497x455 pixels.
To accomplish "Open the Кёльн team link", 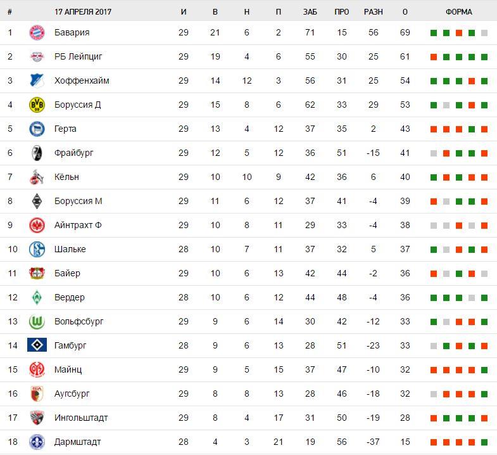I will [x=66, y=177].
